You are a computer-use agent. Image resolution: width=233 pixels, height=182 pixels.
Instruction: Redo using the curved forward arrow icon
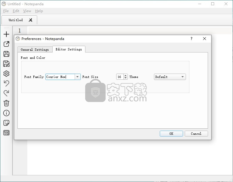pyautogui.click(x=6, y=93)
